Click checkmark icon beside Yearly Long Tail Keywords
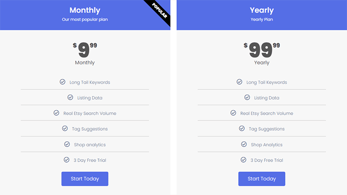The image size is (347, 195). click(239, 82)
